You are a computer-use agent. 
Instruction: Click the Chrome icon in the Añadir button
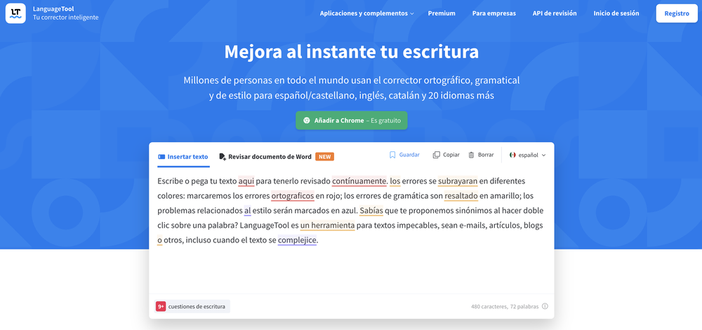click(307, 121)
